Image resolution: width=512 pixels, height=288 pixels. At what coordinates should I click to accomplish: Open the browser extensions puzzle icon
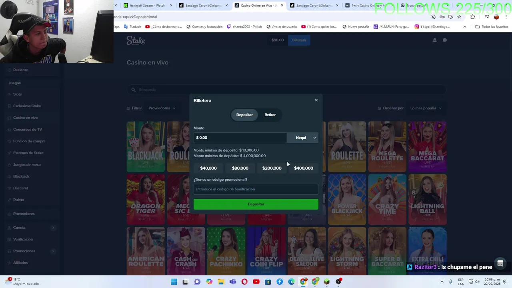(472, 17)
